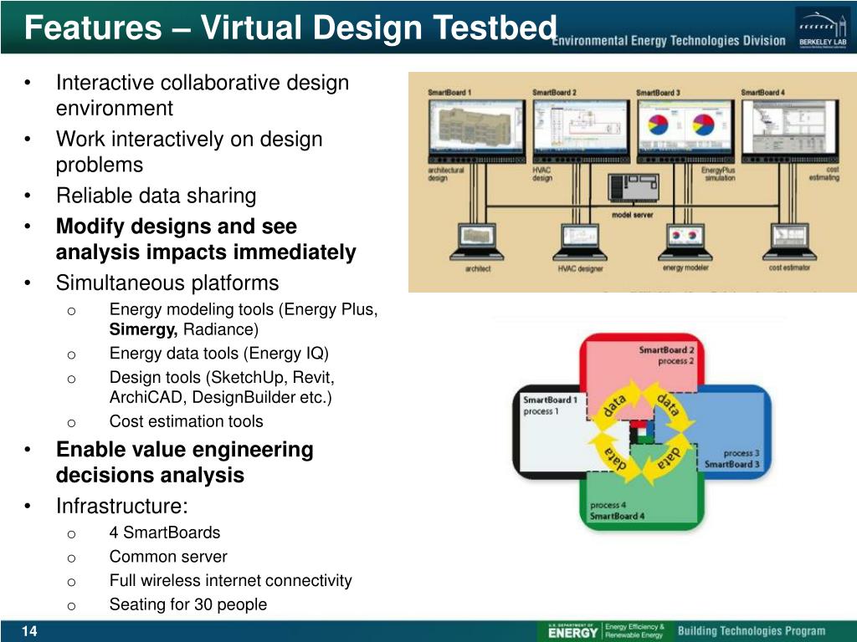857x642 pixels.
Task: Click 'Environmental Energy Technologies Division' header text
Action: click(x=669, y=40)
